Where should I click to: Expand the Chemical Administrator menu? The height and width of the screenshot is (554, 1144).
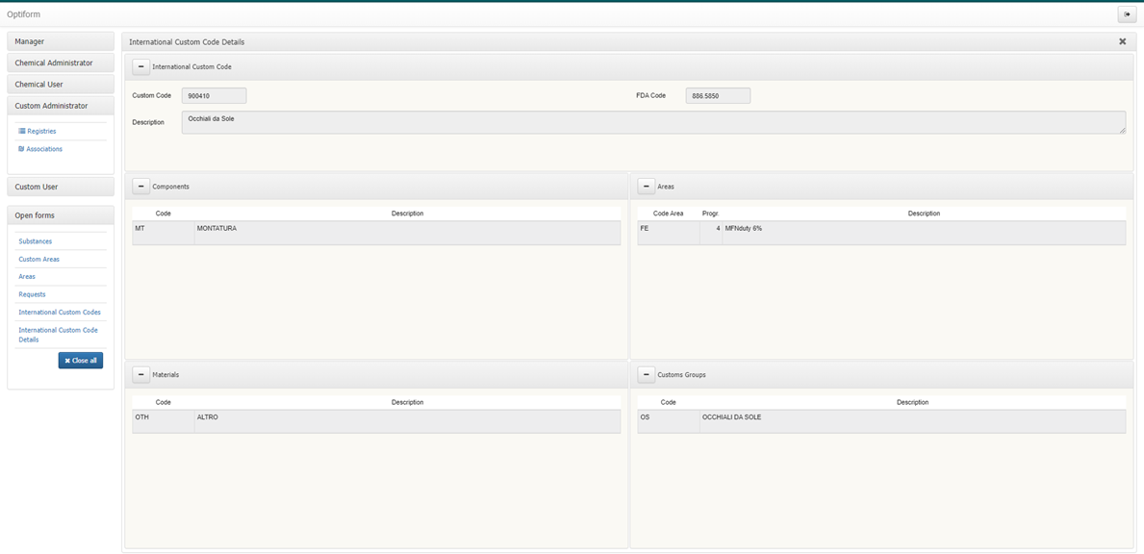(x=60, y=63)
